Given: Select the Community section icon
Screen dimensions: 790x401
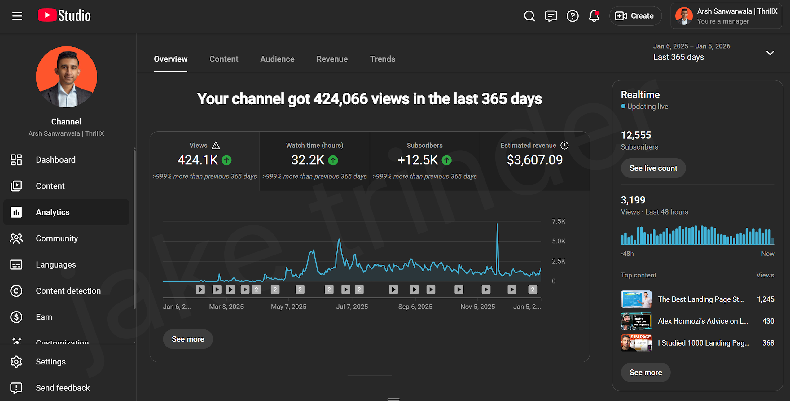Looking at the screenshot, I should pos(16,238).
